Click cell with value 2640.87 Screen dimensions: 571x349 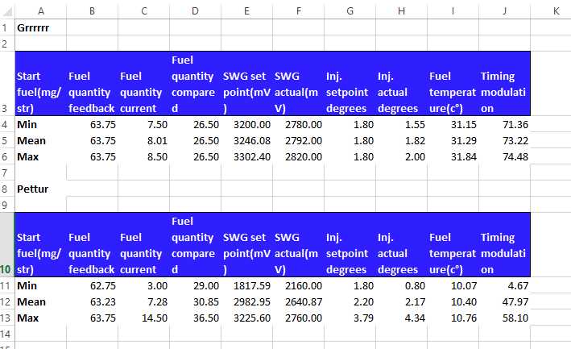pyautogui.click(x=299, y=301)
